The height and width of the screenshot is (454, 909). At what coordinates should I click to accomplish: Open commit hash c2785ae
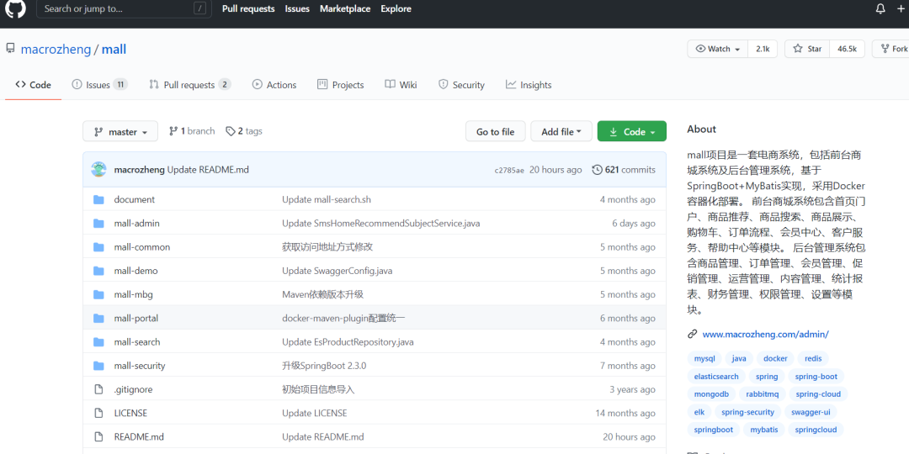tap(509, 170)
